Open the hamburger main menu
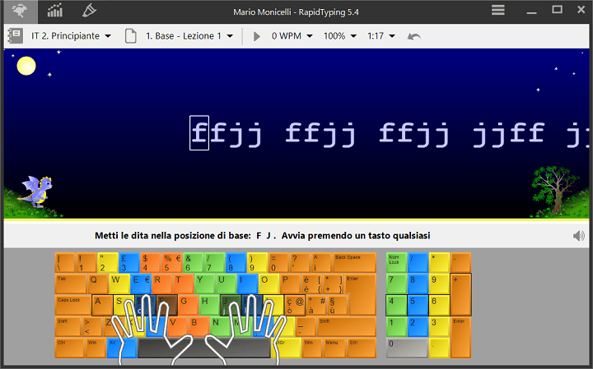The height and width of the screenshot is (369, 593). point(498,11)
